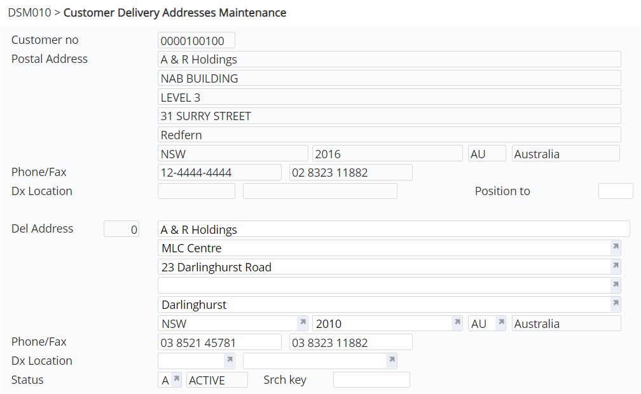Click delivery phone field showing 03 8521 45781
This screenshot has height=394, width=641.
(219, 343)
